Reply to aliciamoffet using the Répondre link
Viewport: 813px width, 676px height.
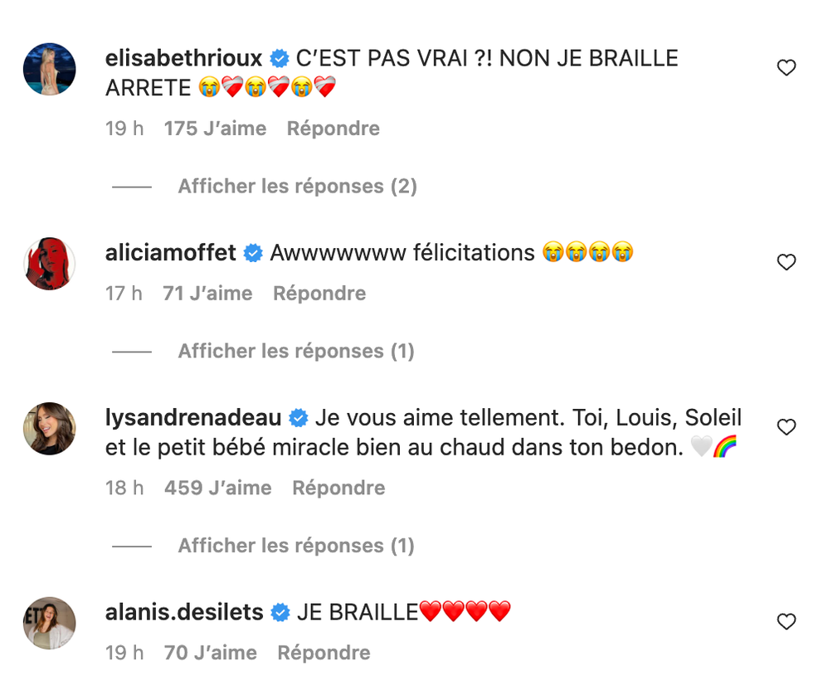319,293
